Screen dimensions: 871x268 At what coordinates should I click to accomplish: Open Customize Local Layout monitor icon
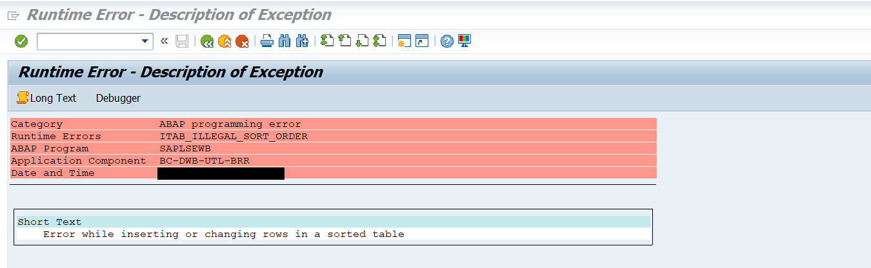pyautogui.click(x=465, y=41)
